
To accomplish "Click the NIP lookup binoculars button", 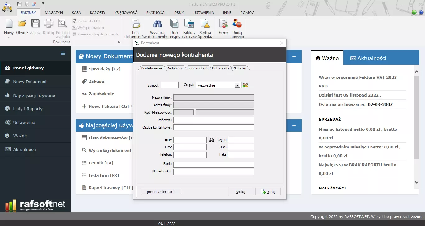I will 212,140.
